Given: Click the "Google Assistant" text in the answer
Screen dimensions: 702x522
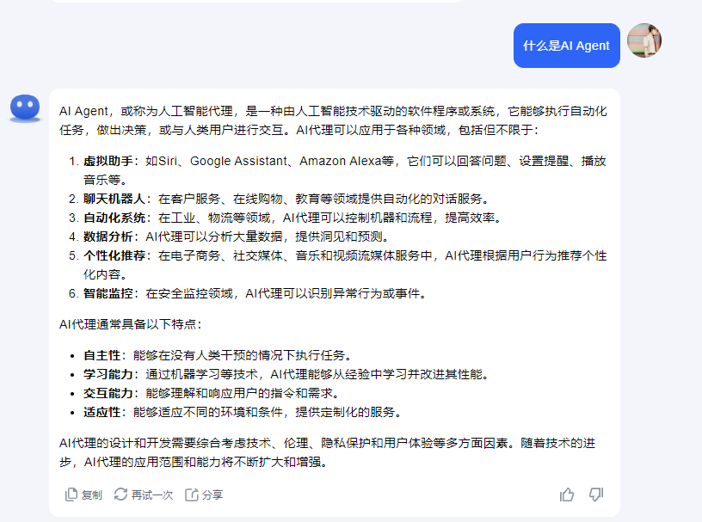Looking at the screenshot, I should pyautogui.click(x=239, y=161).
